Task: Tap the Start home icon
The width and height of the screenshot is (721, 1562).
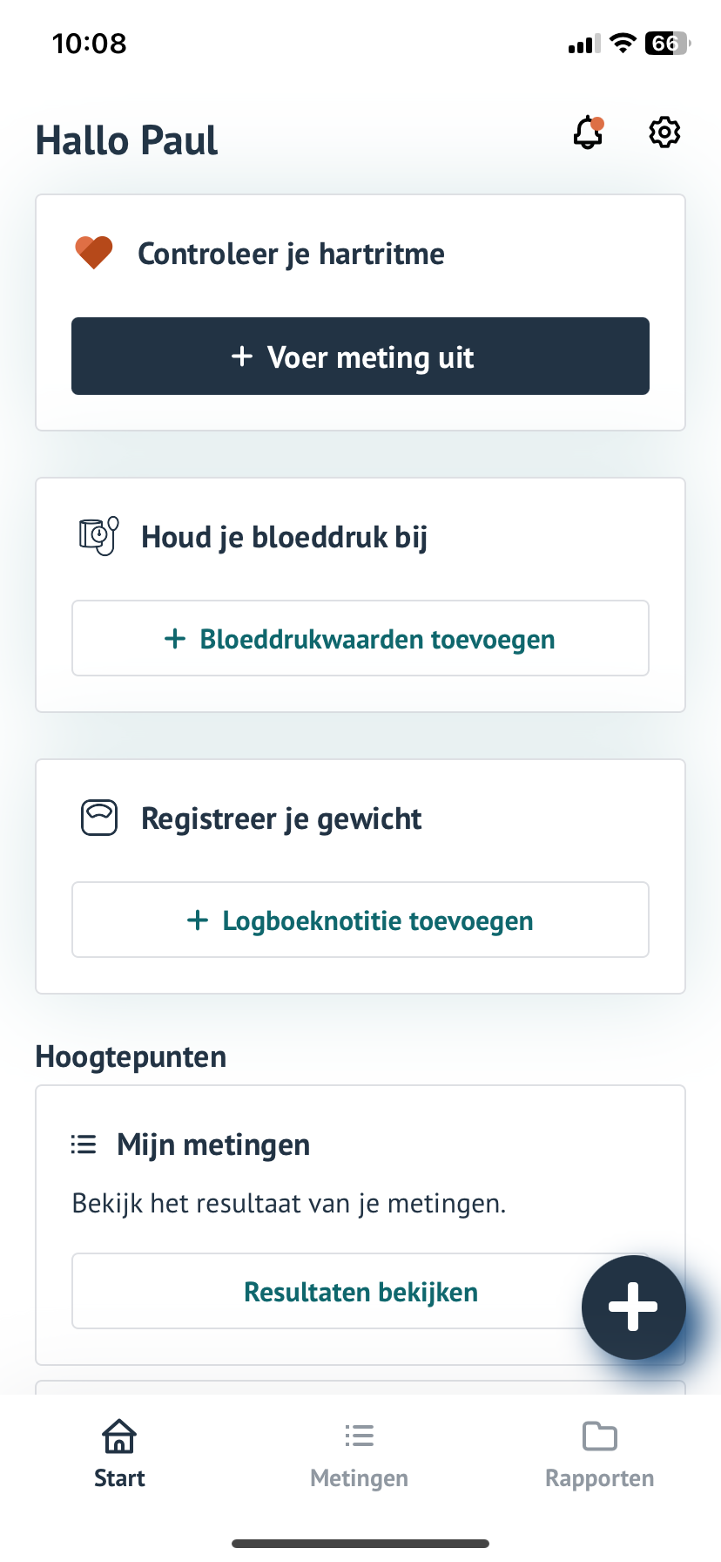Action: click(x=119, y=1436)
